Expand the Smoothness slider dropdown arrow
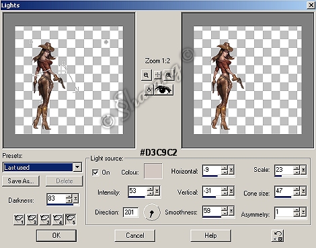The image size is (316, 248). coord(231,211)
